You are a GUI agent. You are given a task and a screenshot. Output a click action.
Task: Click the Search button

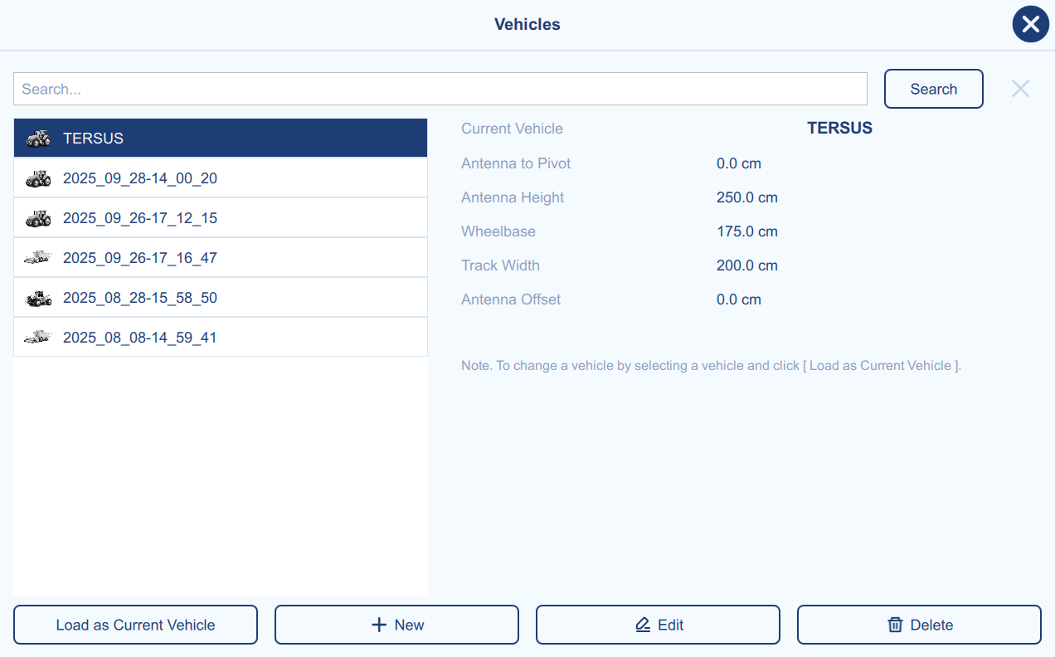click(934, 89)
